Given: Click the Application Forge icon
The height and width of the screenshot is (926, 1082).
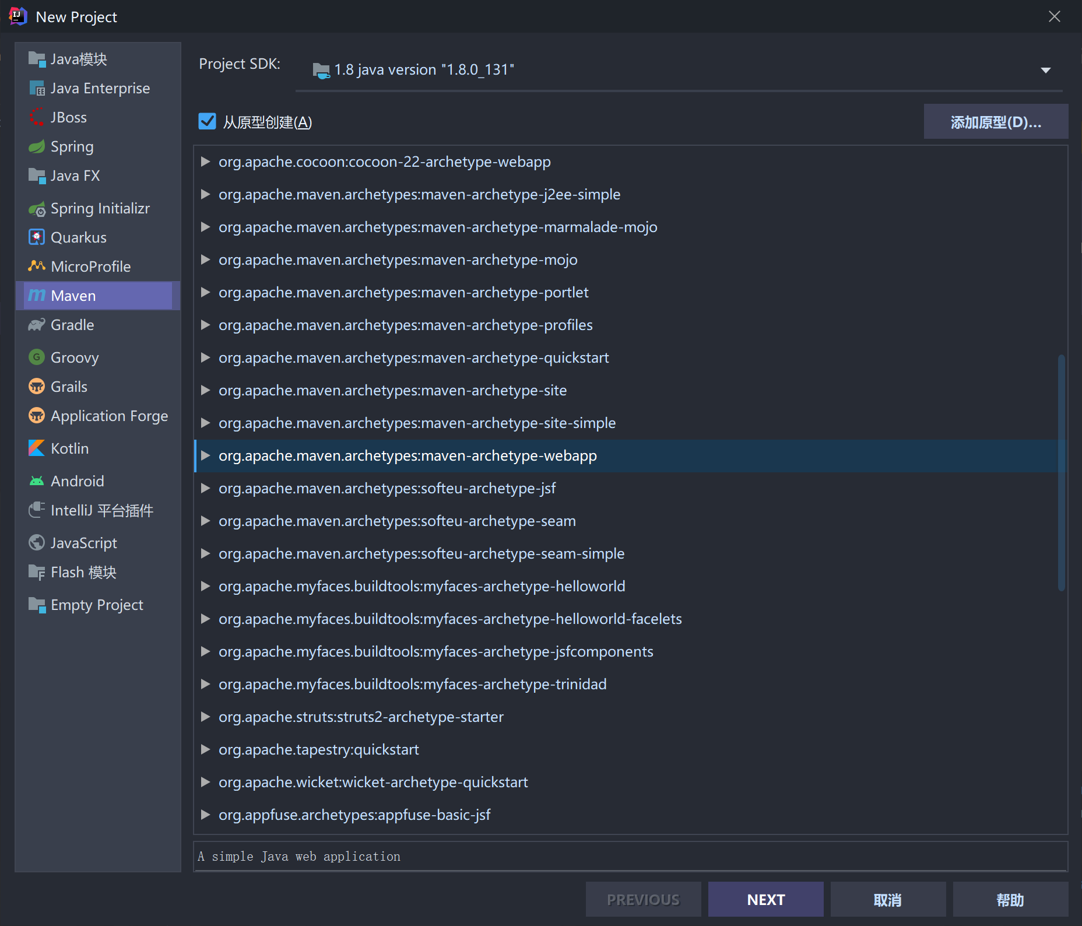Looking at the screenshot, I should 37,415.
